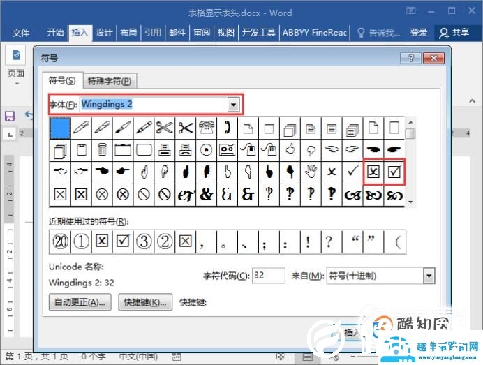Screen dimensions: 483x365
Task: Select the plain checkmark symbol in grid
Action: 352,171
